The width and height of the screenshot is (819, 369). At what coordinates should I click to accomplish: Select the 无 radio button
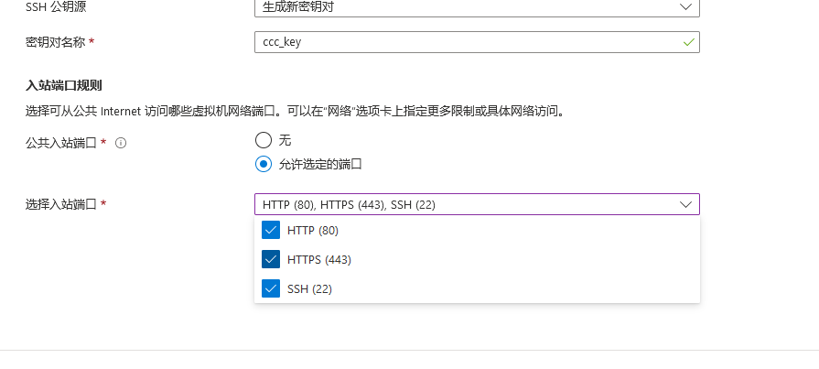pyautogui.click(x=264, y=140)
